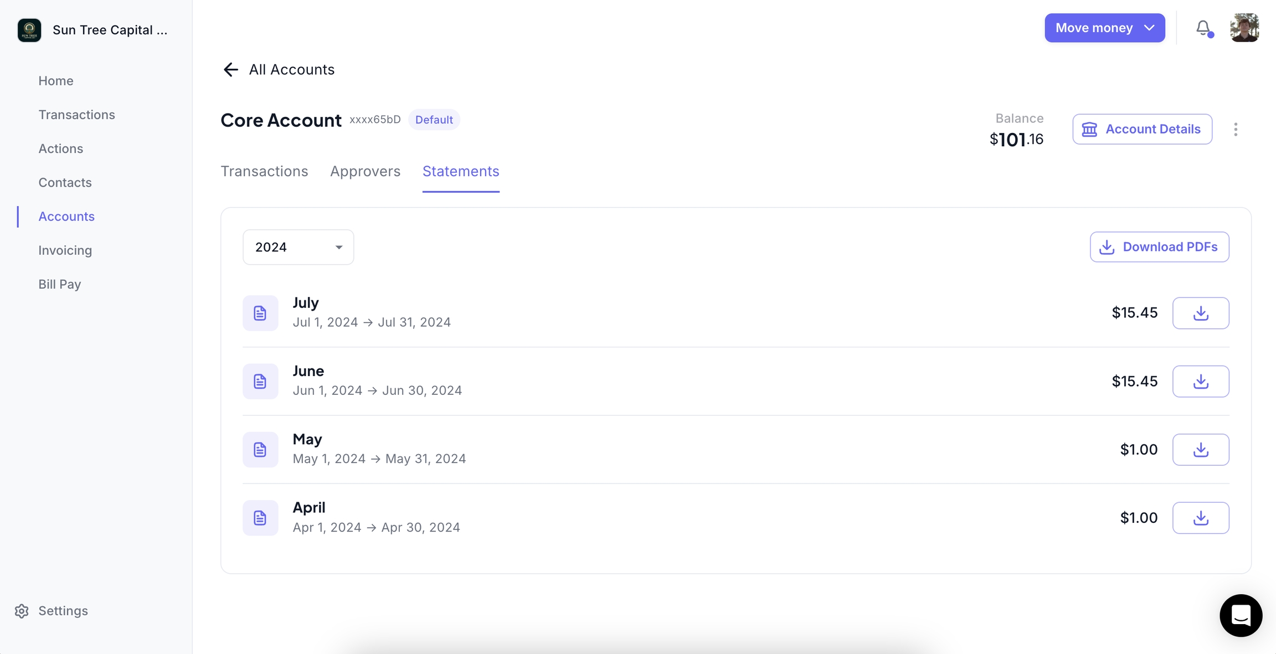Open the user profile avatar
The height and width of the screenshot is (654, 1276).
(1244, 28)
